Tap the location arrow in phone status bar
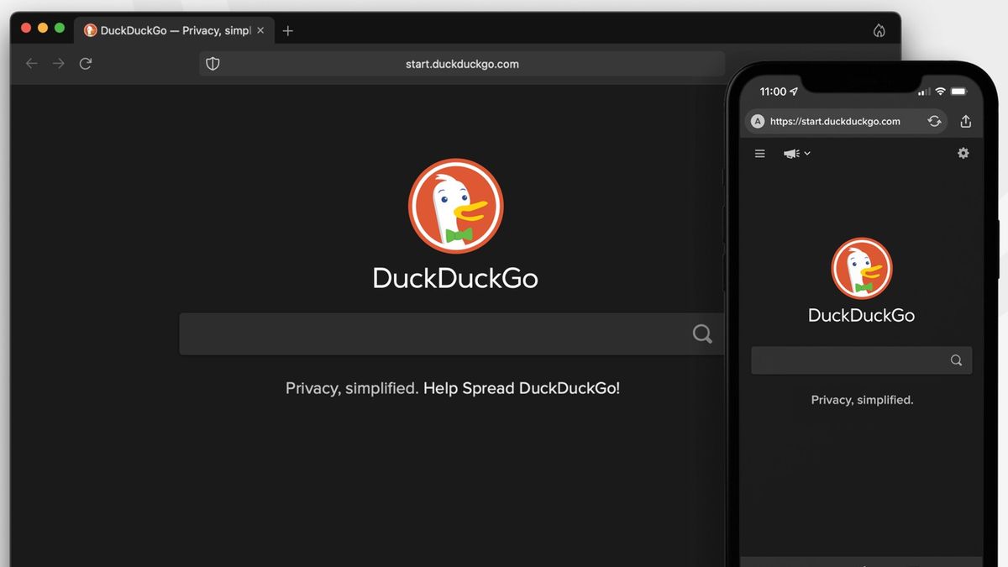 (x=795, y=91)
